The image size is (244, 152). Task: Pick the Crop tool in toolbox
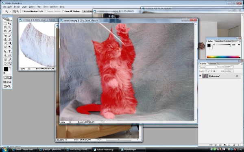pyautogui.click(x=5, y=31)
